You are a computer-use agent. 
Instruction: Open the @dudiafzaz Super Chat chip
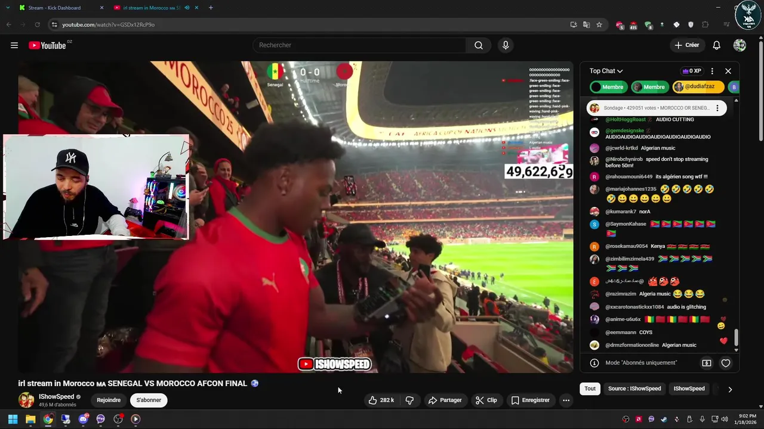(698, 87)
